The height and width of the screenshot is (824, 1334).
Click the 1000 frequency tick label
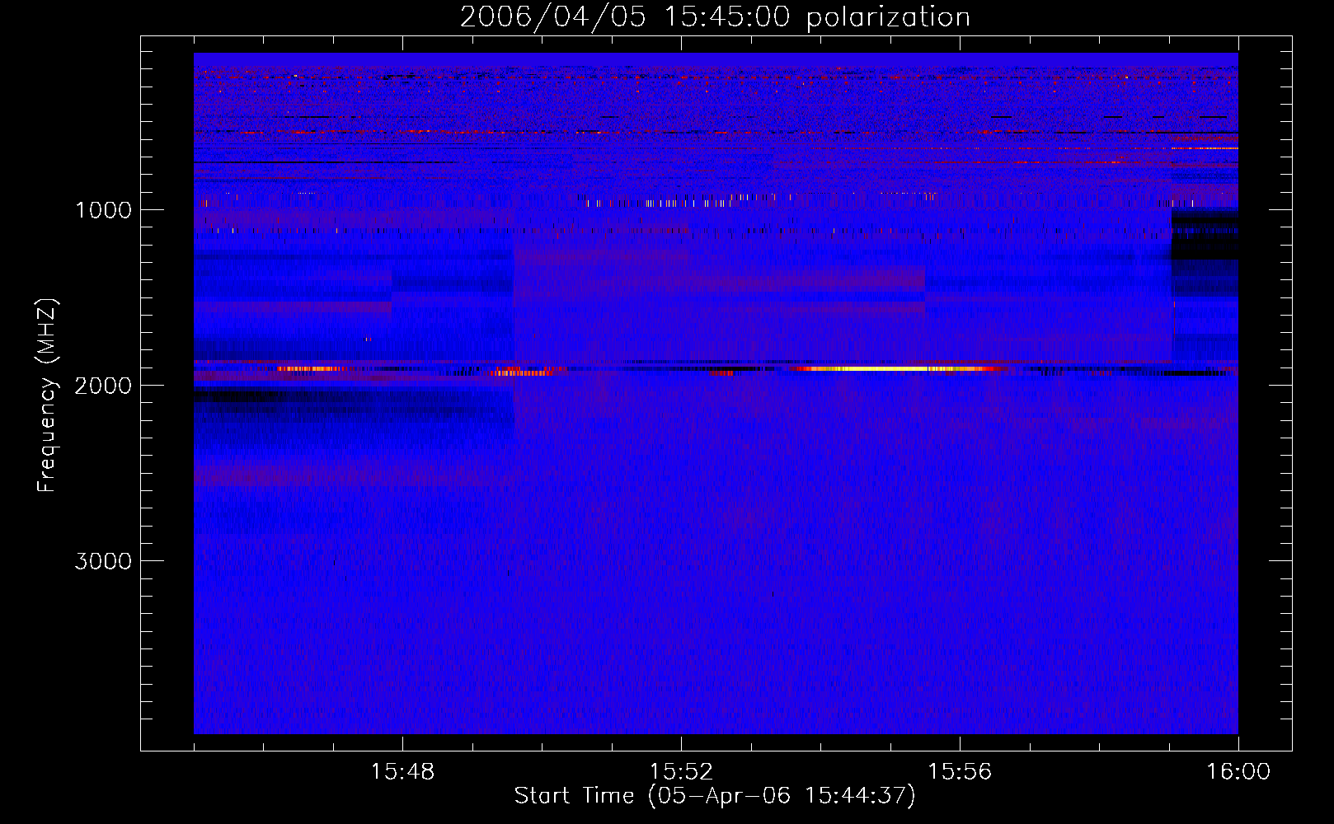point(103,210)
